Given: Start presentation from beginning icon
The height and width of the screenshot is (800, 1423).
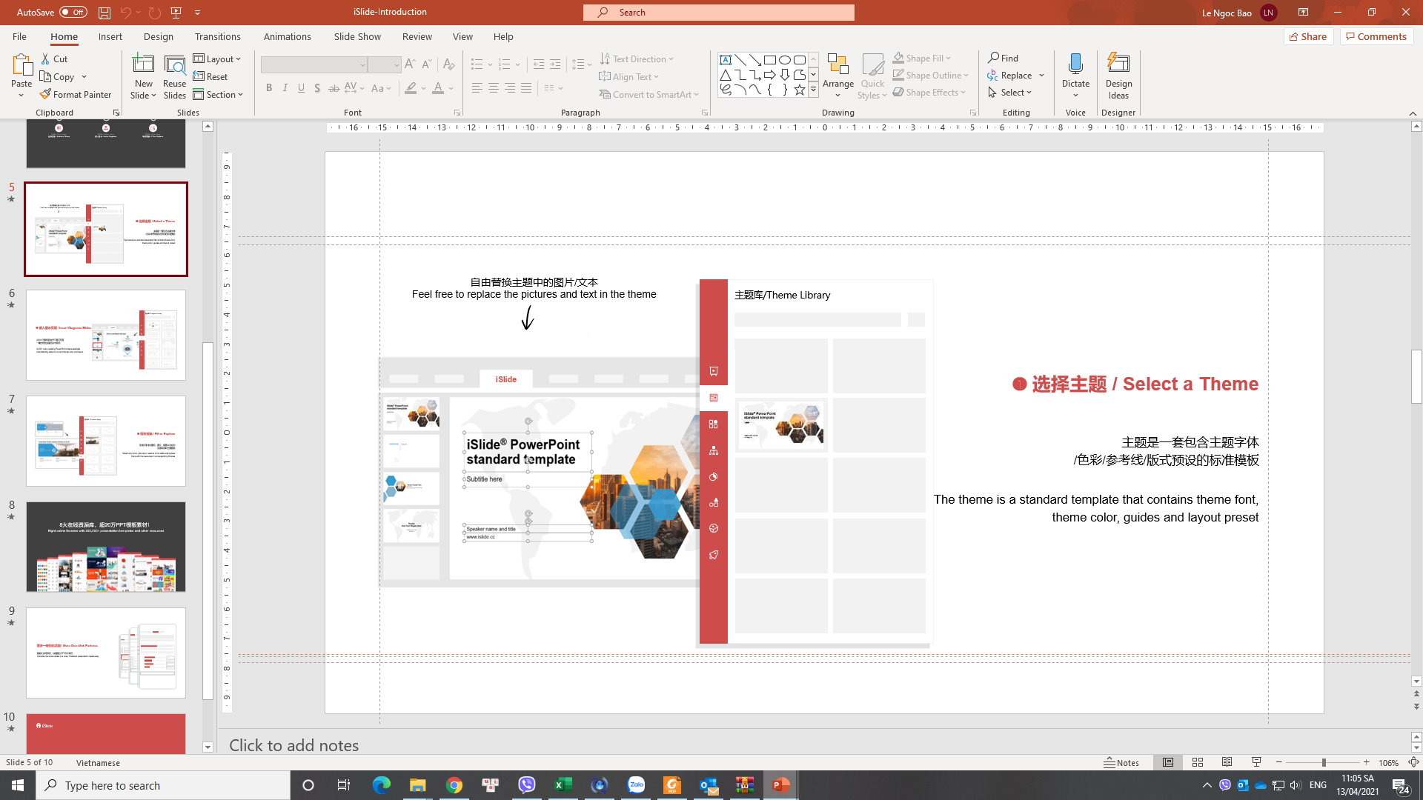Looking at the screenshot, I should (176, 13).
